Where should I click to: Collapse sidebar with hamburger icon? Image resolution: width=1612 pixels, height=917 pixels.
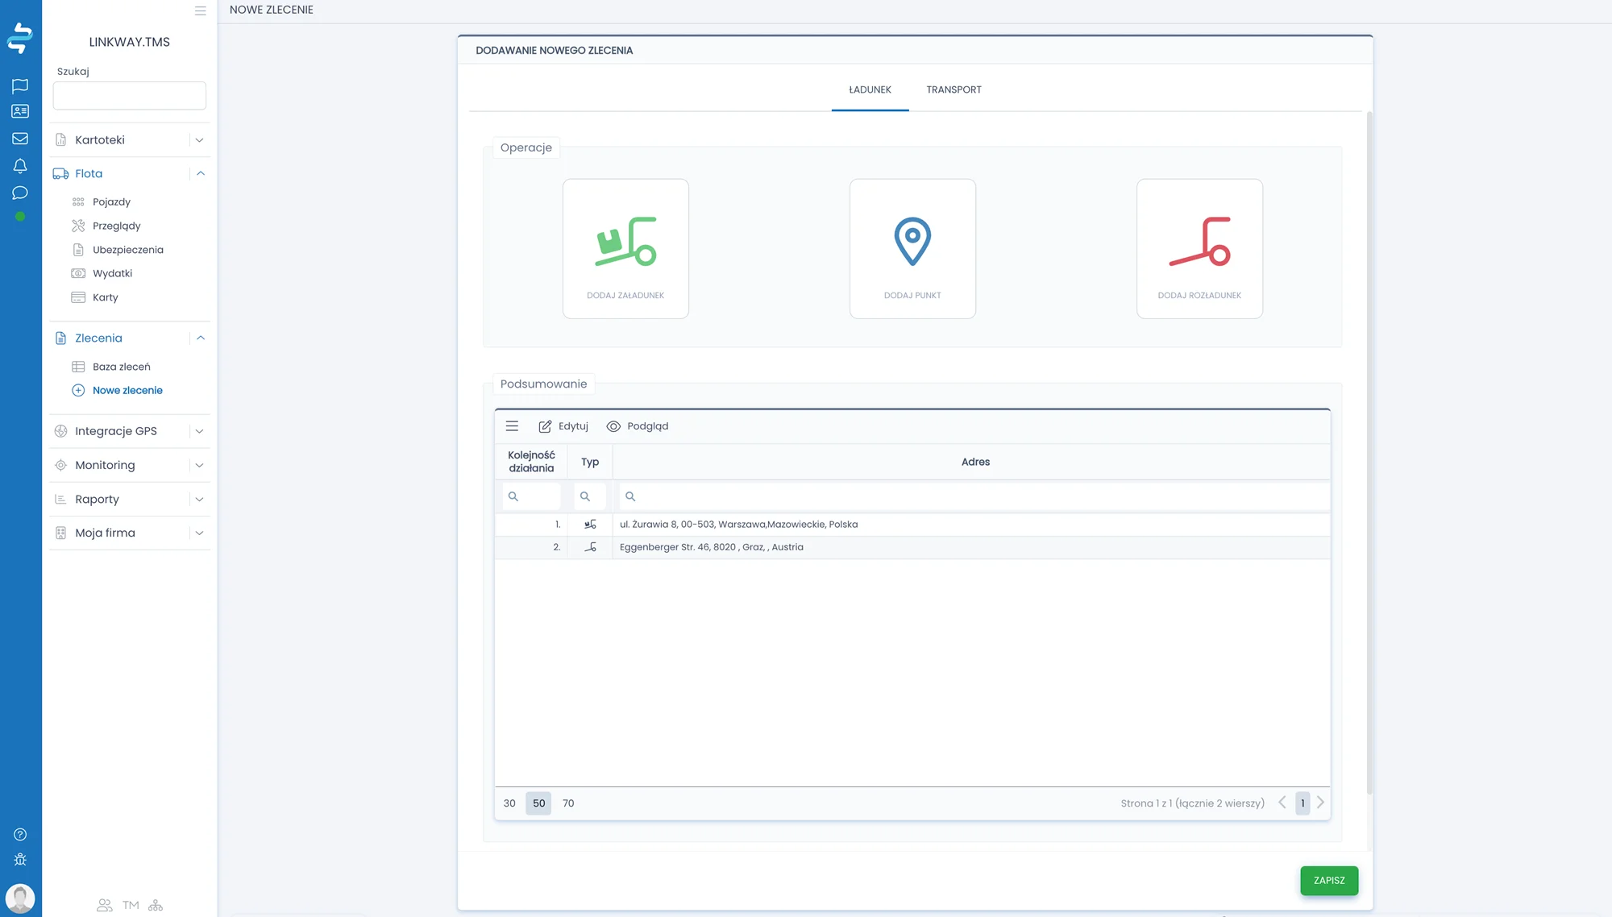[x=201, y=11]
